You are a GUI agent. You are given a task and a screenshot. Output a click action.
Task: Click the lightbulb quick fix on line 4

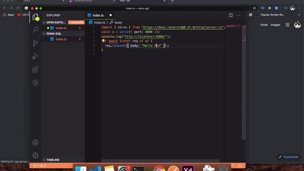coord(103,41)
